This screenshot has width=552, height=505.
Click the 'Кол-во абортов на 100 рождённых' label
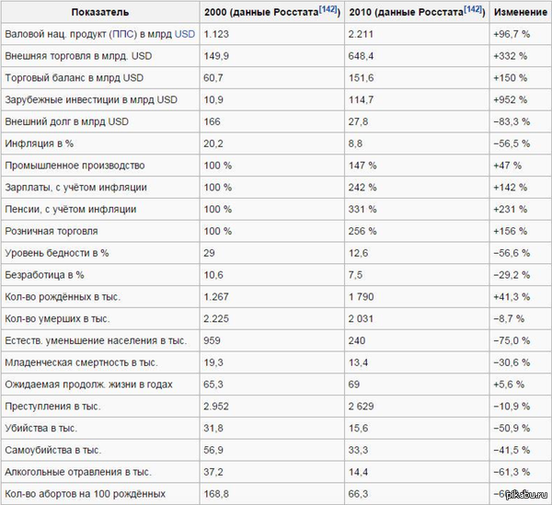[86, 495]
